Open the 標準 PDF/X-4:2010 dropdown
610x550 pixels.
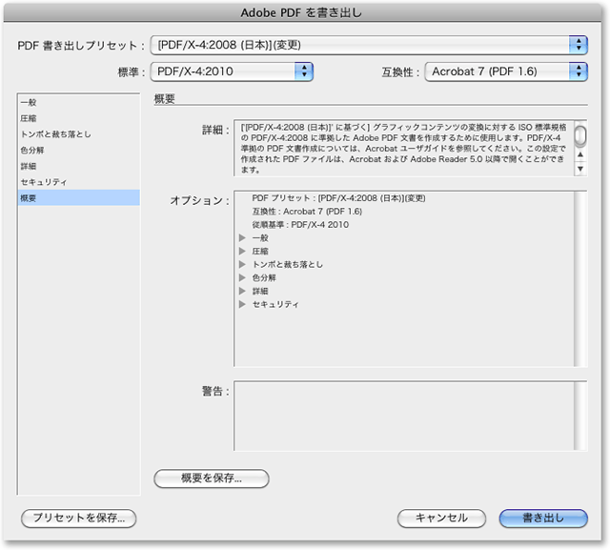232,71
